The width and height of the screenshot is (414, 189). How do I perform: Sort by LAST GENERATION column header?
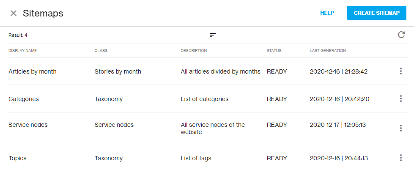pos(328,51)
